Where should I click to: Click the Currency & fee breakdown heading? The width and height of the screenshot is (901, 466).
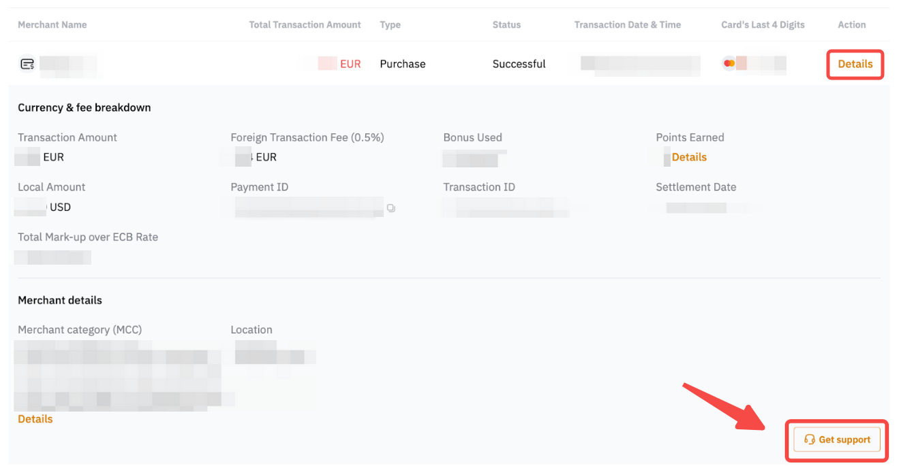85,107
